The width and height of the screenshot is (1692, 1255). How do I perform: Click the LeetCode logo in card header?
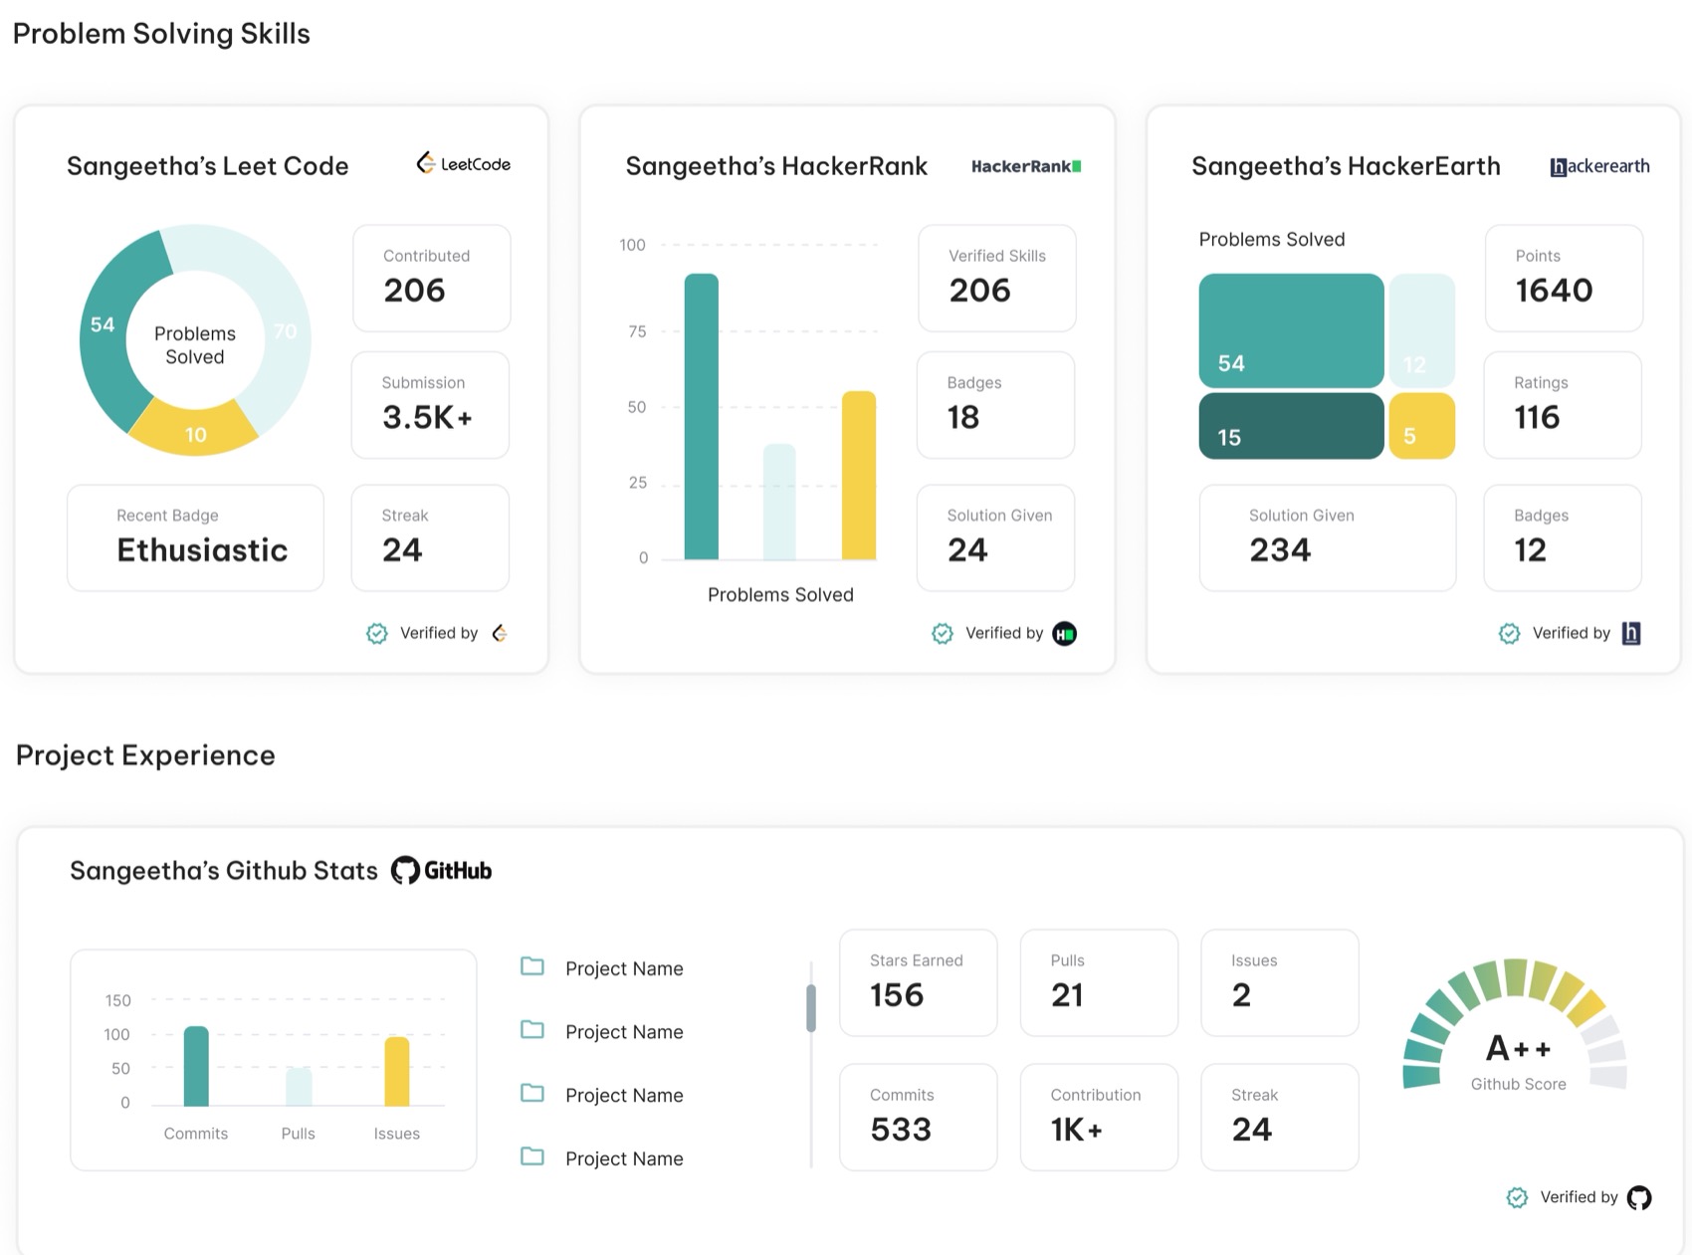463,164
